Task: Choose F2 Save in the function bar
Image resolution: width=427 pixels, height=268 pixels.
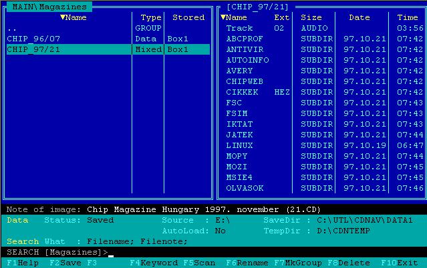Action: 65,263
